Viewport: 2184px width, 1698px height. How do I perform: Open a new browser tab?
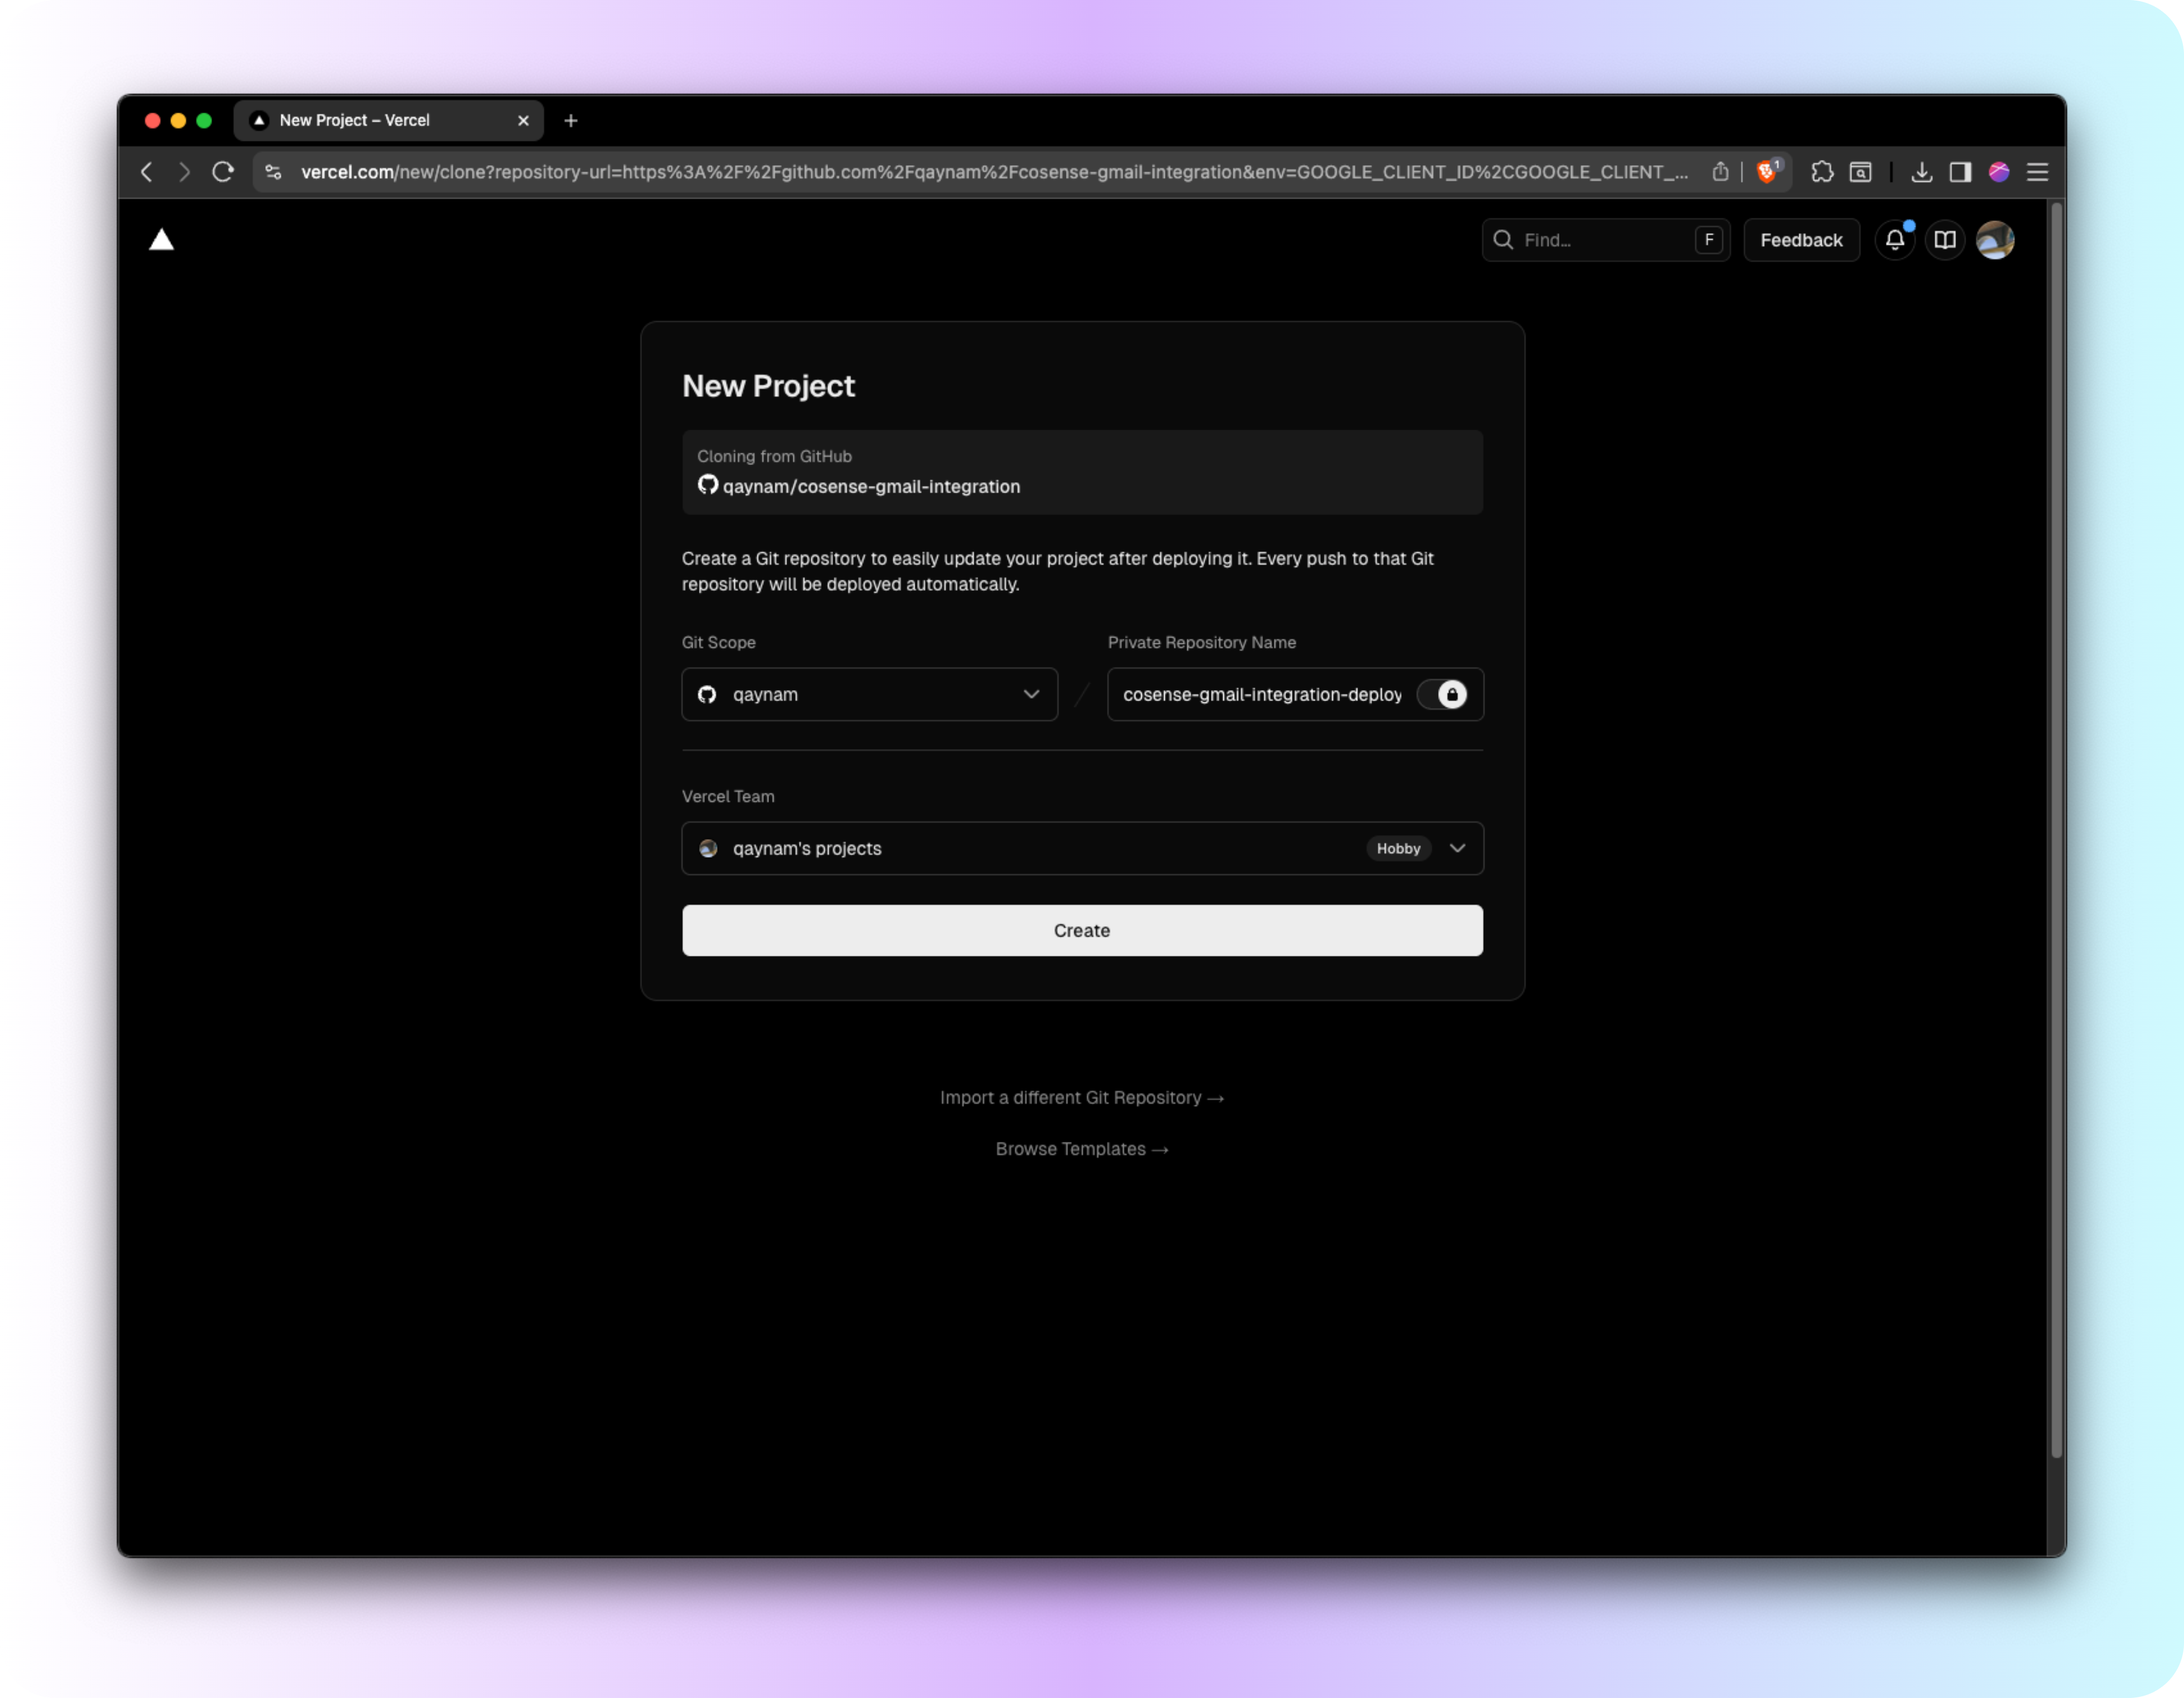point(571,120)
